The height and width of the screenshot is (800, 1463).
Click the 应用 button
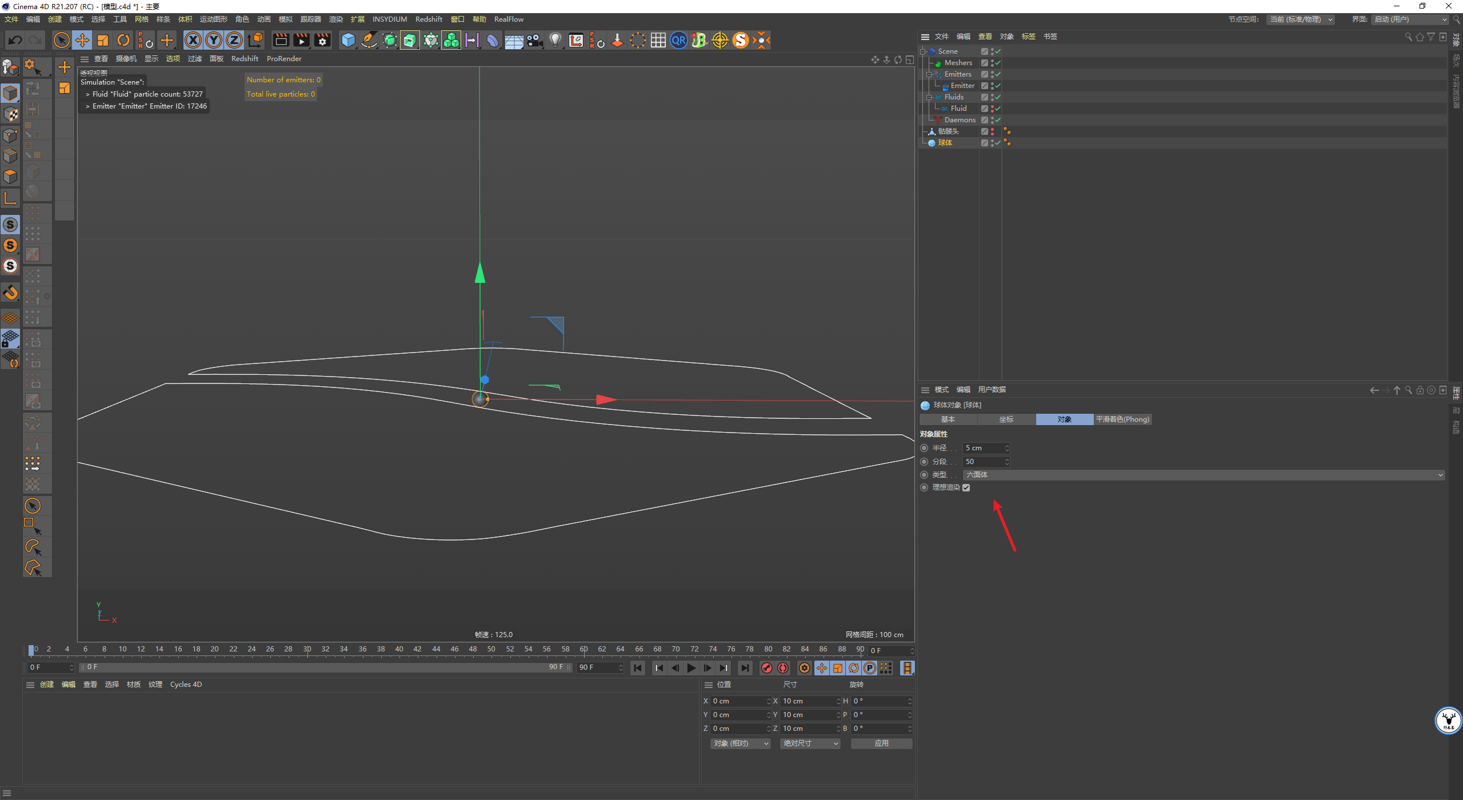[881, 743]
